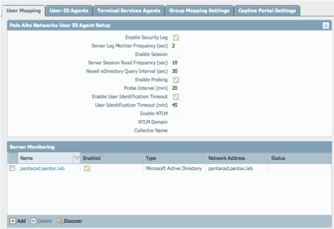Click the Add server button
The height and width of the screenshot is (229, 334).
point(18,221)
